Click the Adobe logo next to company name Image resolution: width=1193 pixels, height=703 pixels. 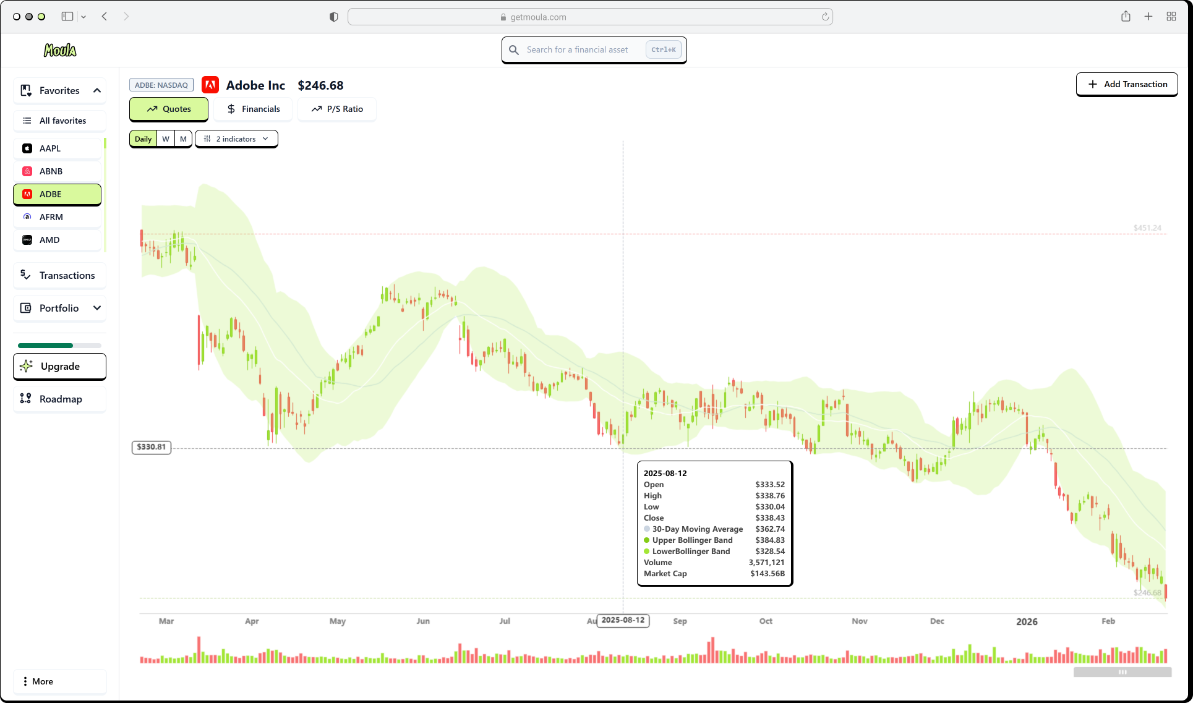[x=210, y=85]
